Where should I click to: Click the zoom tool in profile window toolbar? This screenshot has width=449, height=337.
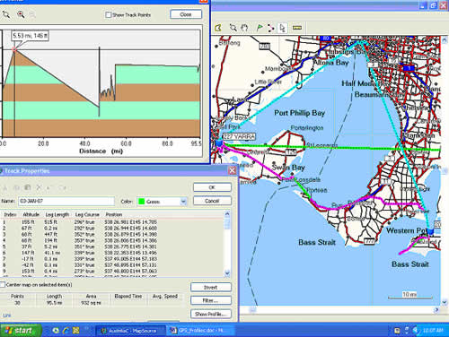pyautogui.click(x=6, y=14)
